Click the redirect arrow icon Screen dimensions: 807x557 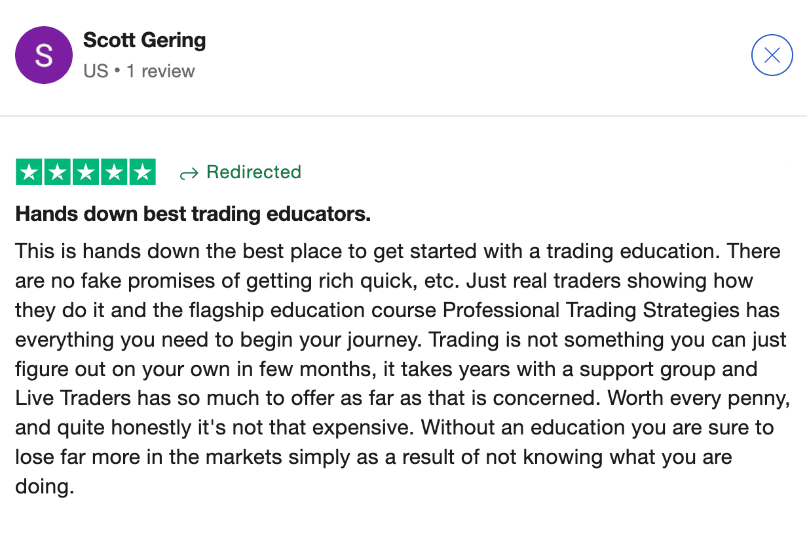click(189, 174)
